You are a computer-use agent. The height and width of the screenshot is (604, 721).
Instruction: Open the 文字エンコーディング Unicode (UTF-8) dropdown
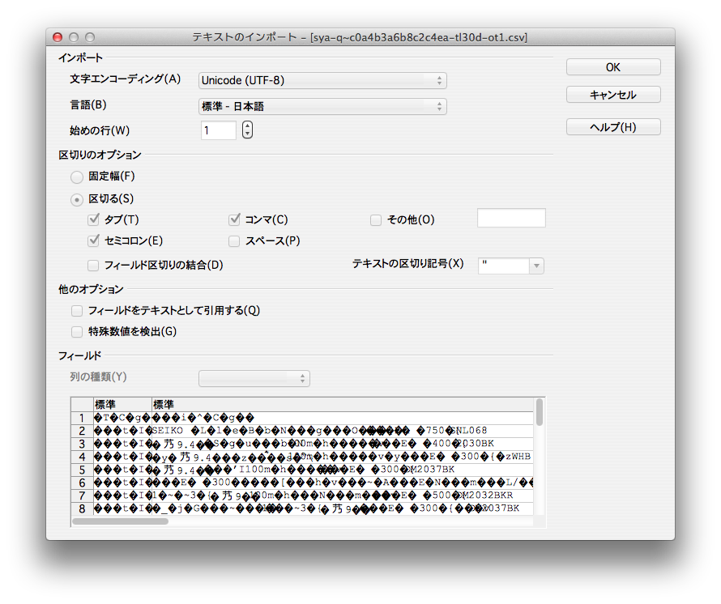322,81
